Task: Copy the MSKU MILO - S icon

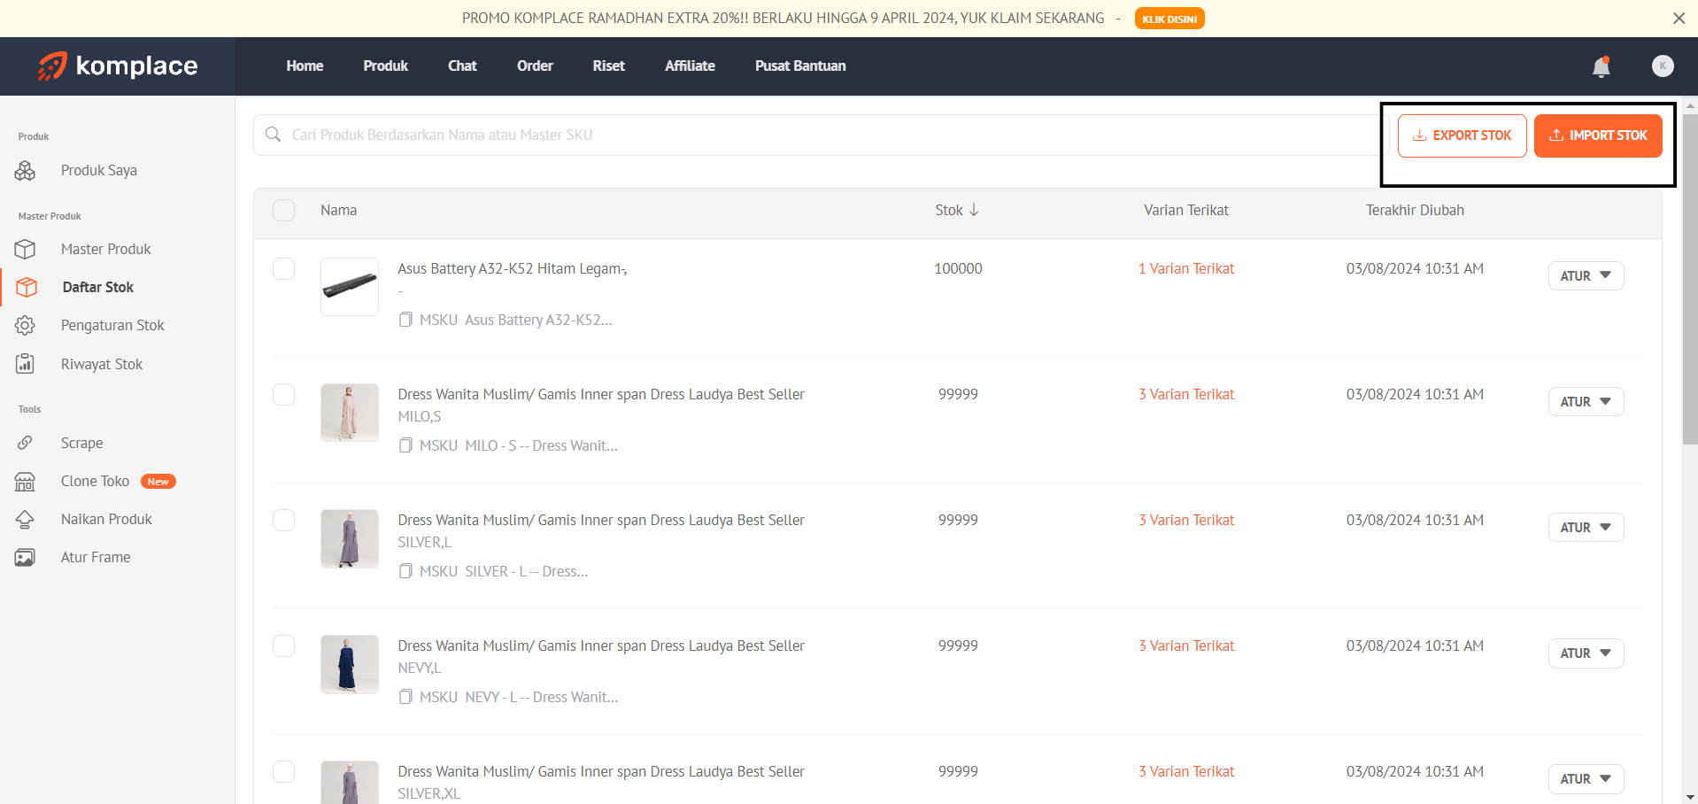Action: click(405, 445)
